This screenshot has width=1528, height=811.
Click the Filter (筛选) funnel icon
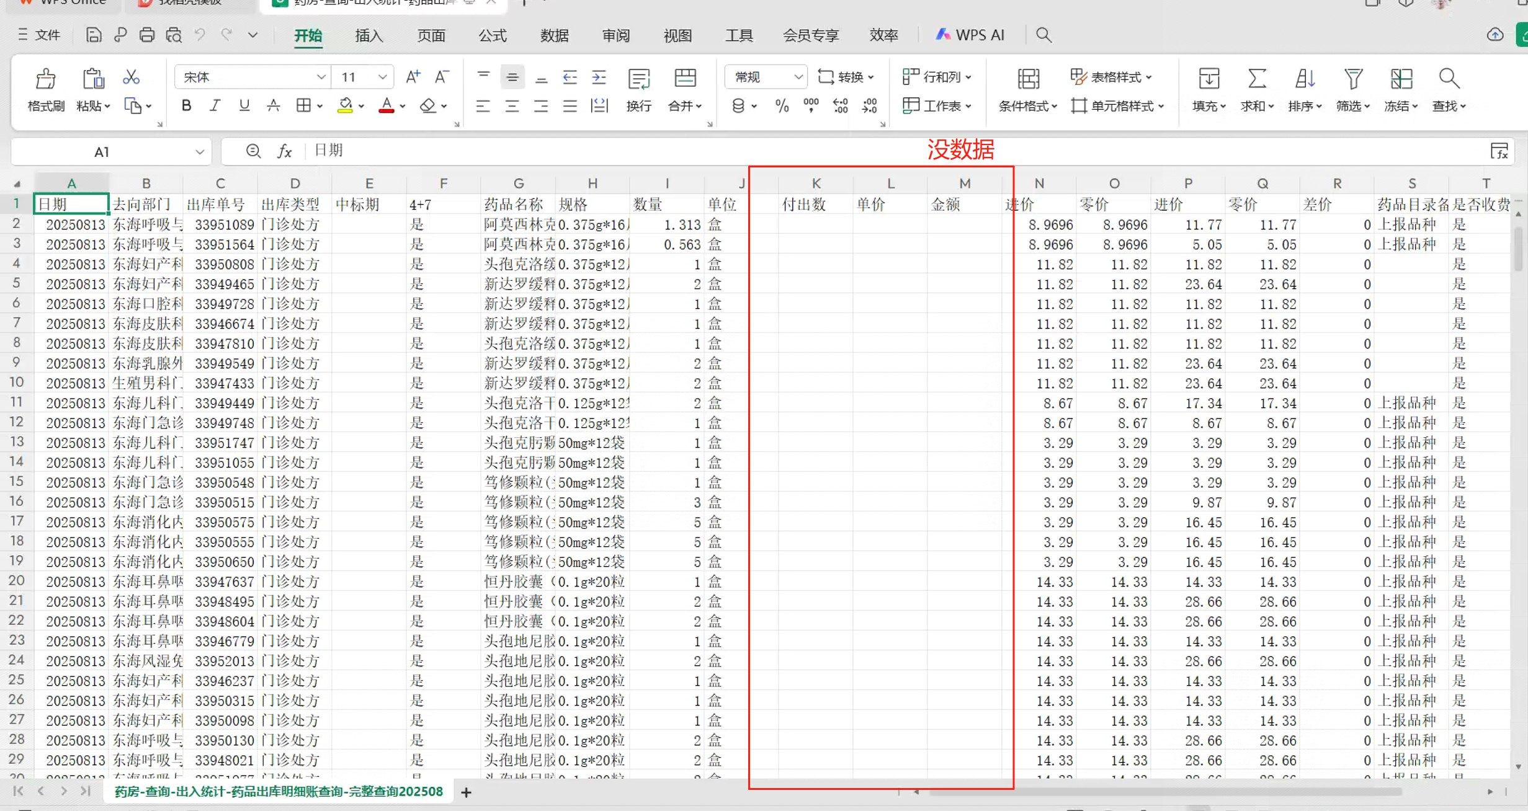tap(1352, 79)
